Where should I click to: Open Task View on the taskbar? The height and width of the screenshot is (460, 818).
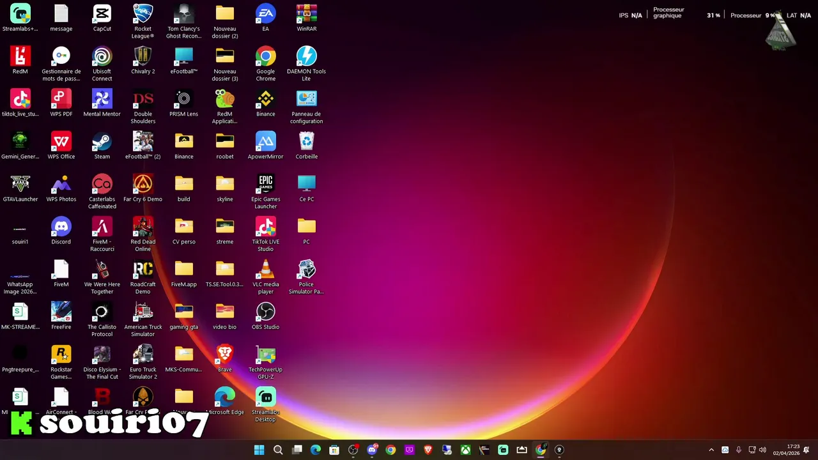pos(297,450)
